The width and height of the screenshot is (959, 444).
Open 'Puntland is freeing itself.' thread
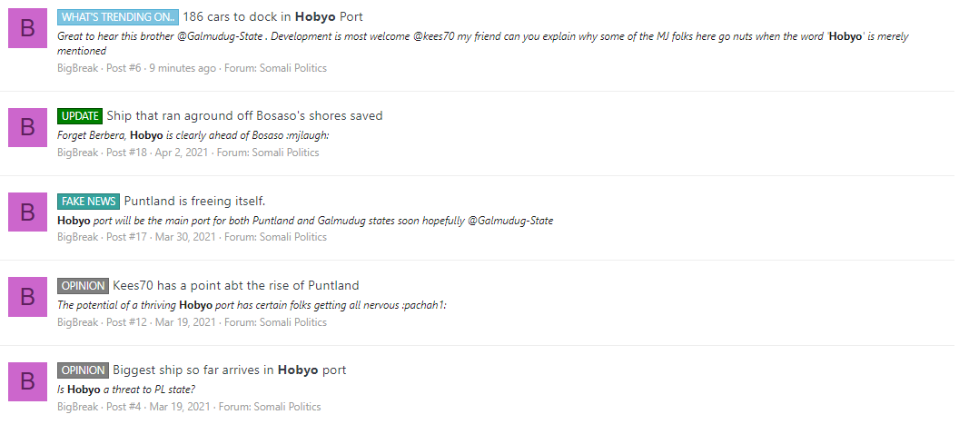(x=194, y=201)
